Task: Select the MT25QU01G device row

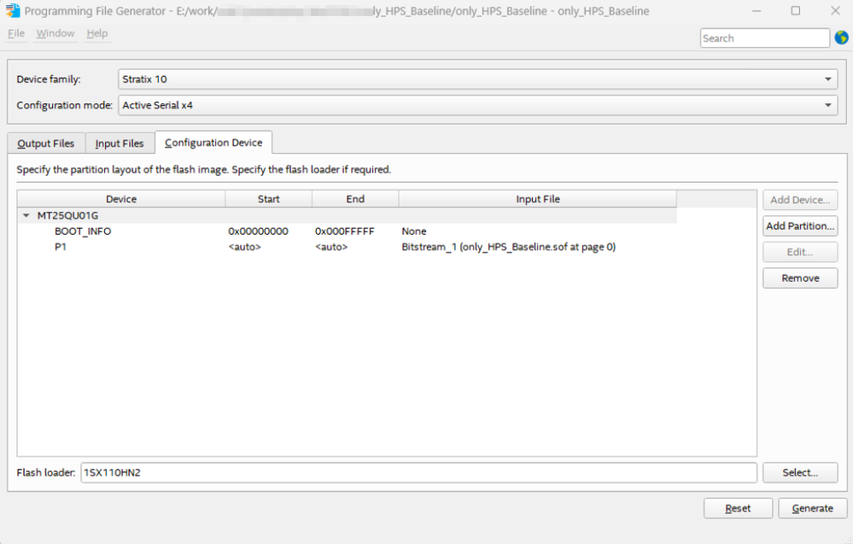Action: [x=347, y=215]
